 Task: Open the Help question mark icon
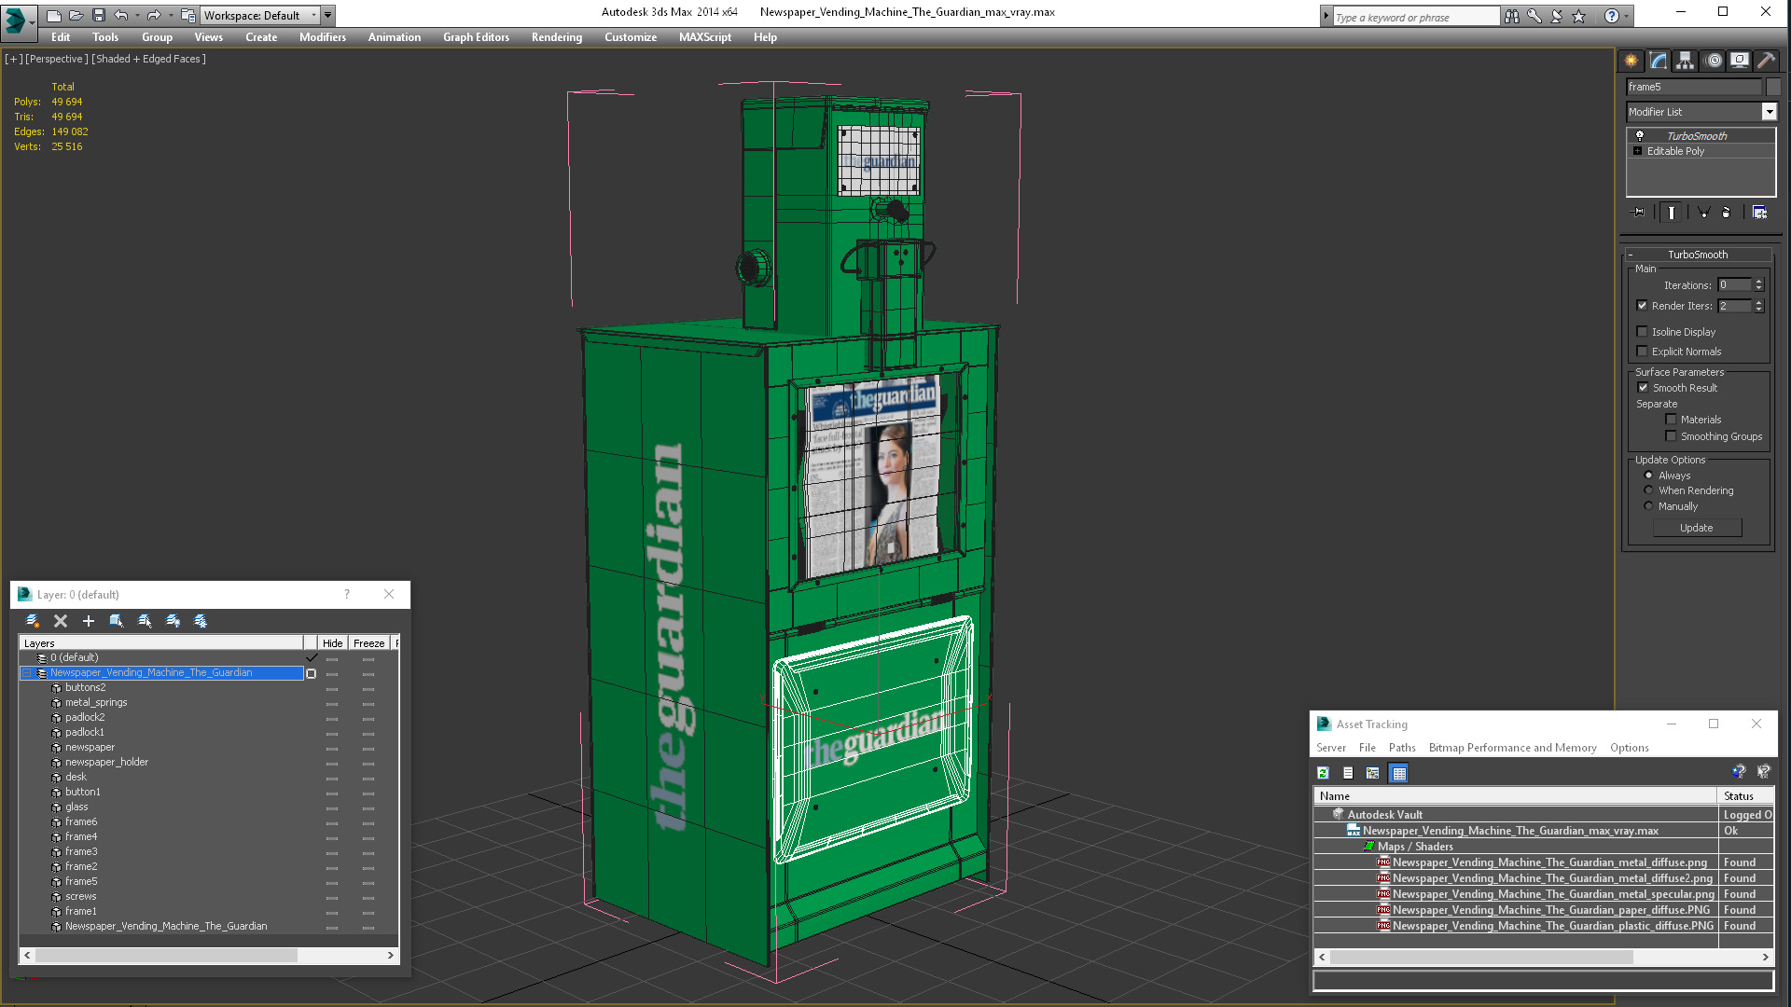click(x=1611, y=16)
